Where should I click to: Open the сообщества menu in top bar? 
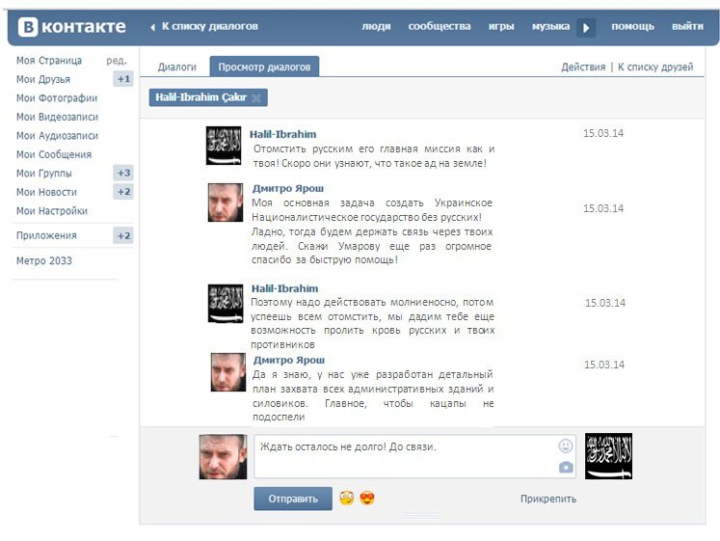(440, 26)
